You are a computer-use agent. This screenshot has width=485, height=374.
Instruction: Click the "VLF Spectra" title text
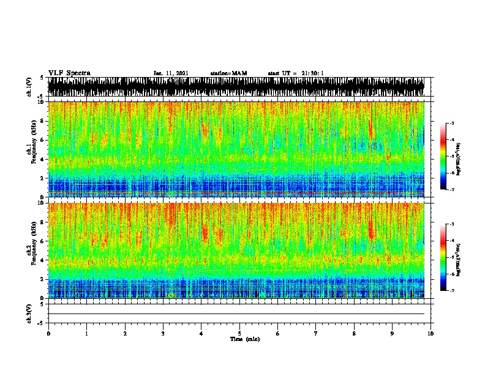click(69, 73)
